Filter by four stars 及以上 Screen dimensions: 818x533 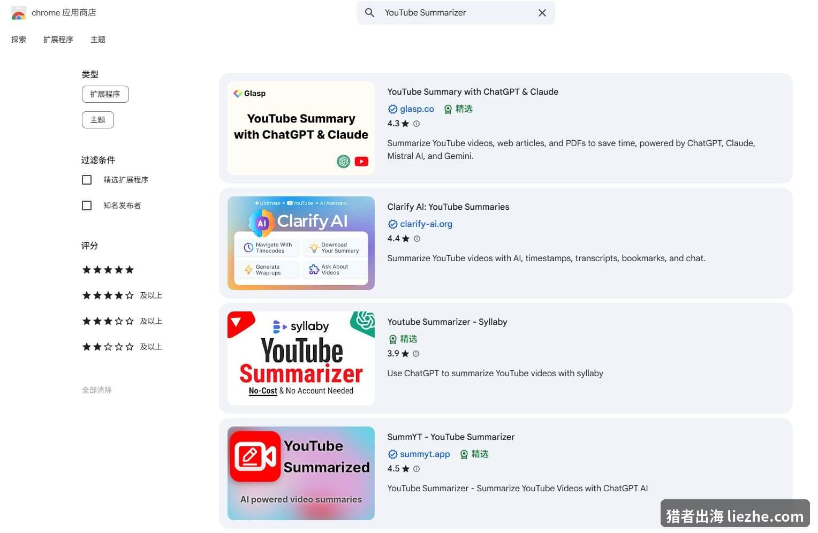122,295
